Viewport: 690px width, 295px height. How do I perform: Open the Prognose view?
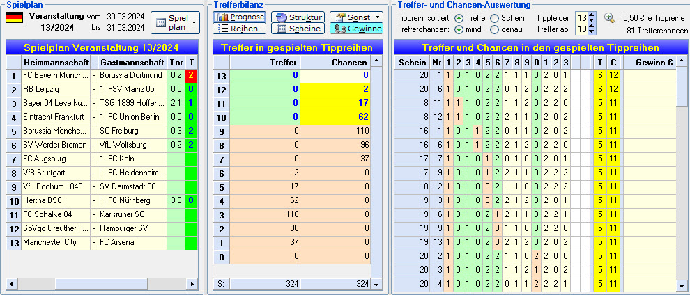pyautogui.click(x=239, y=17)
